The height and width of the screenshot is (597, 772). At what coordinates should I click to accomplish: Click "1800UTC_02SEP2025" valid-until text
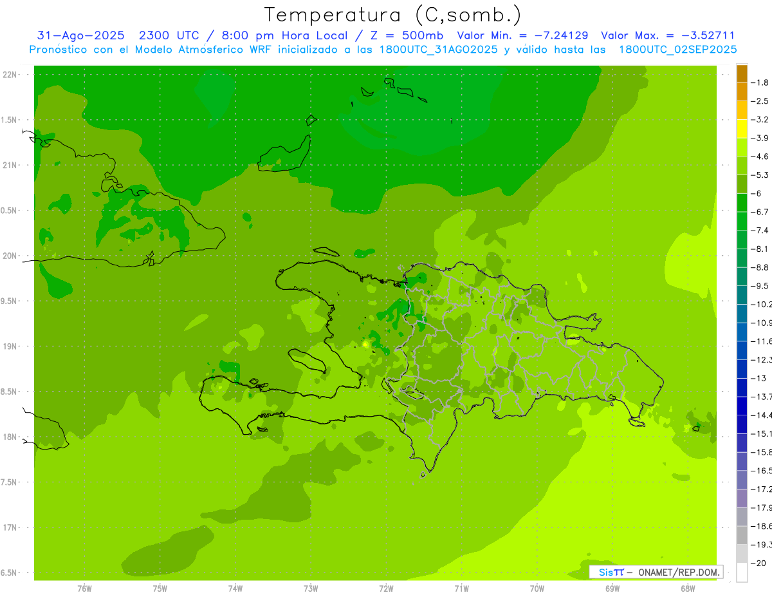[677, 50]
